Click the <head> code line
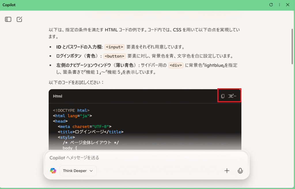 60,121
